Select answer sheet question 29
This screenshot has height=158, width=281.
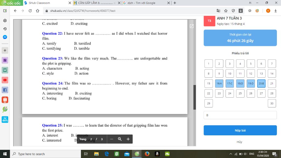click(209, 103)
